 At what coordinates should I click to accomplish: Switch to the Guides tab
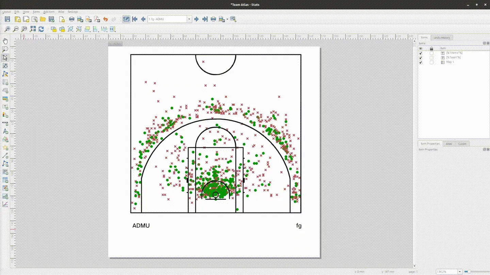[462, 144]
